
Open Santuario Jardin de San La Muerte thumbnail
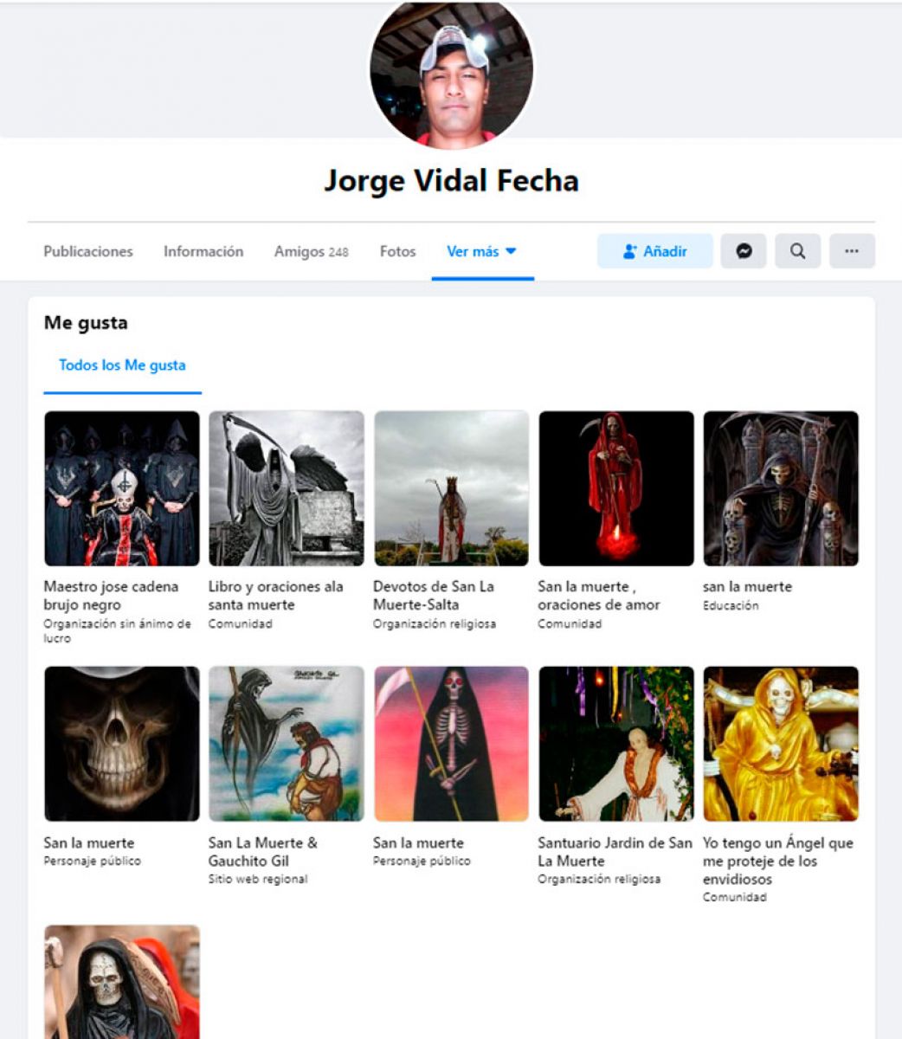pyautogui.click(x=616, y=744)
